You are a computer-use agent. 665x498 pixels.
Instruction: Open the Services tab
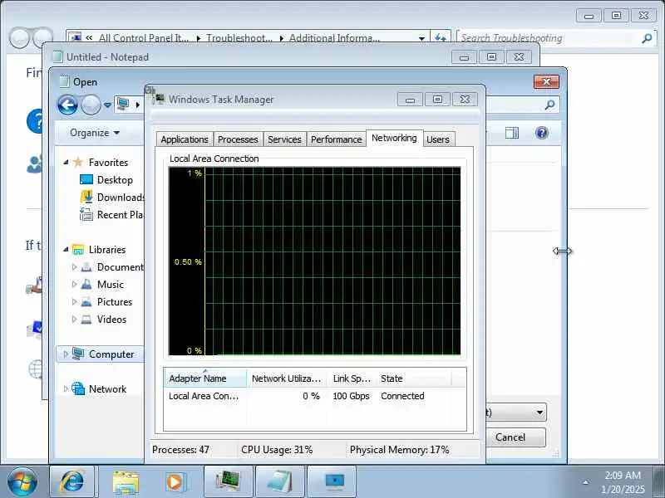(284, 139)
